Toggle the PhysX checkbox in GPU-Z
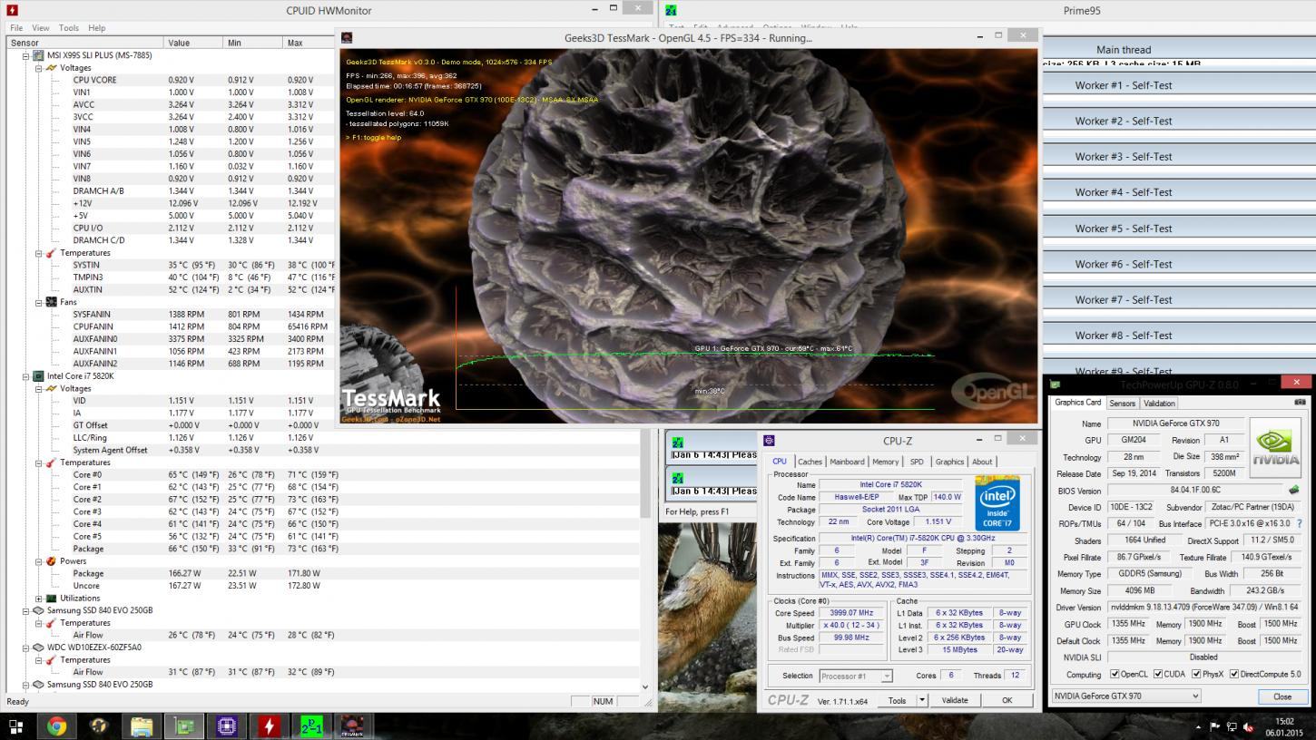1316x740 pixels. tap(1196, 674)
